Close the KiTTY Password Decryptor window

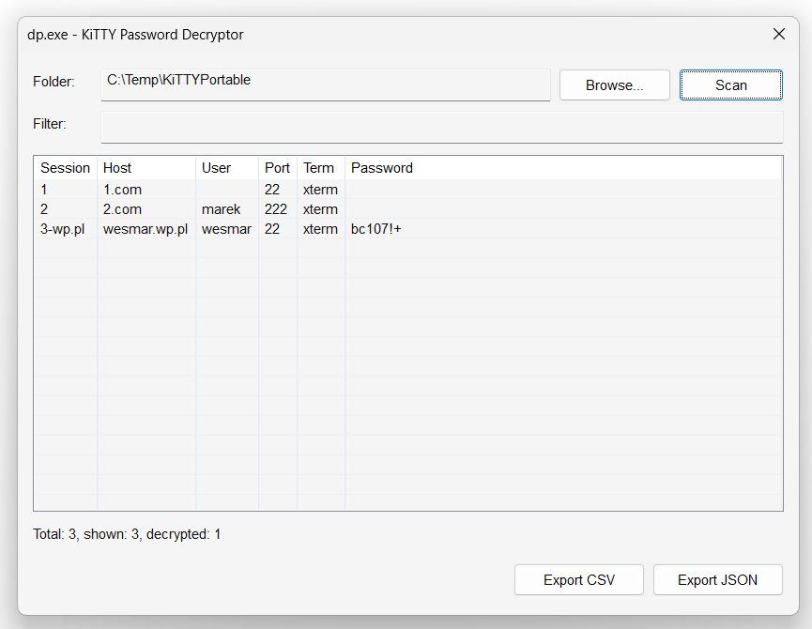click(778, 34)
